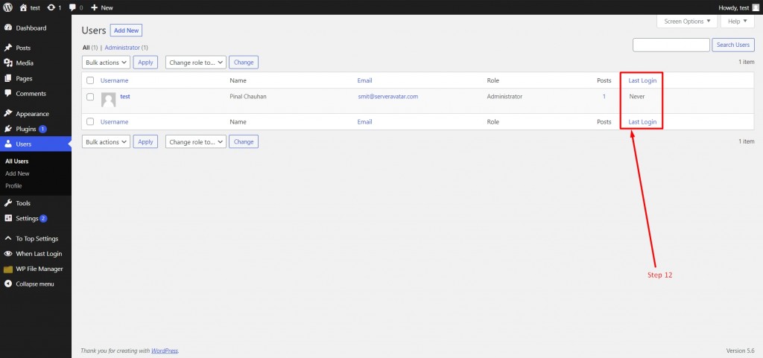Open the top Change role to dropdown

(196, 63)
